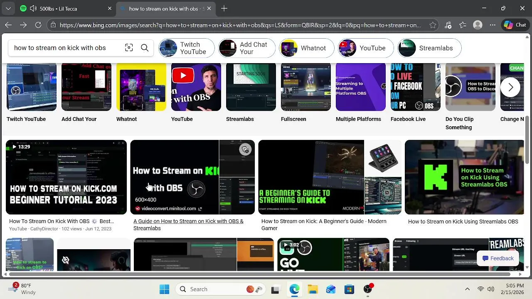The height and width of the screenshot is (299, 532).
Task: Open Microsoft Edge from the taskbar
Action: pos(294,289)
